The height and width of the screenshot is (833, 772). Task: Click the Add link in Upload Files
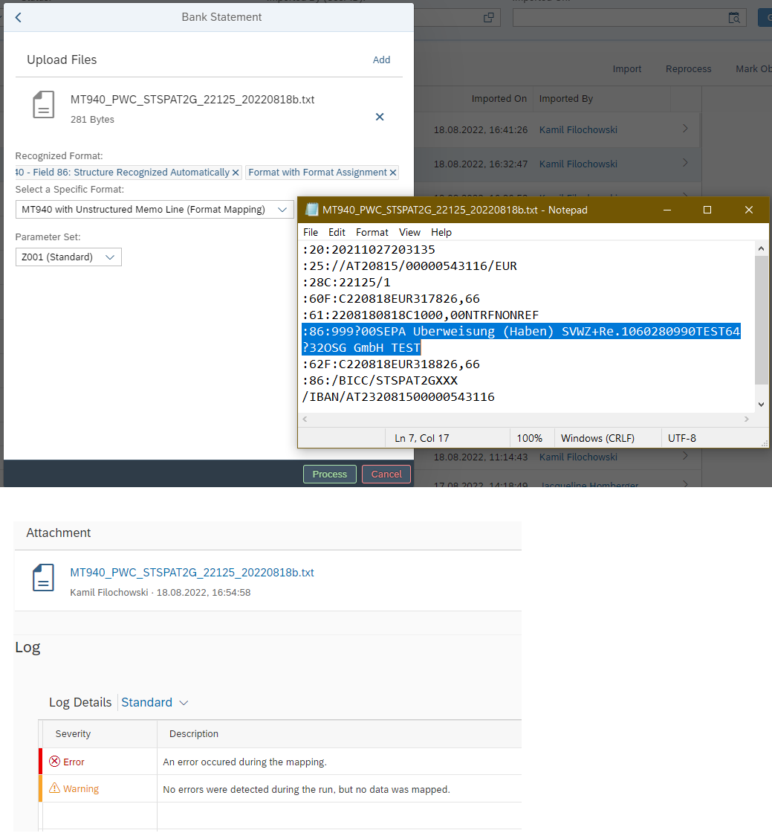[x=381, y=59]
